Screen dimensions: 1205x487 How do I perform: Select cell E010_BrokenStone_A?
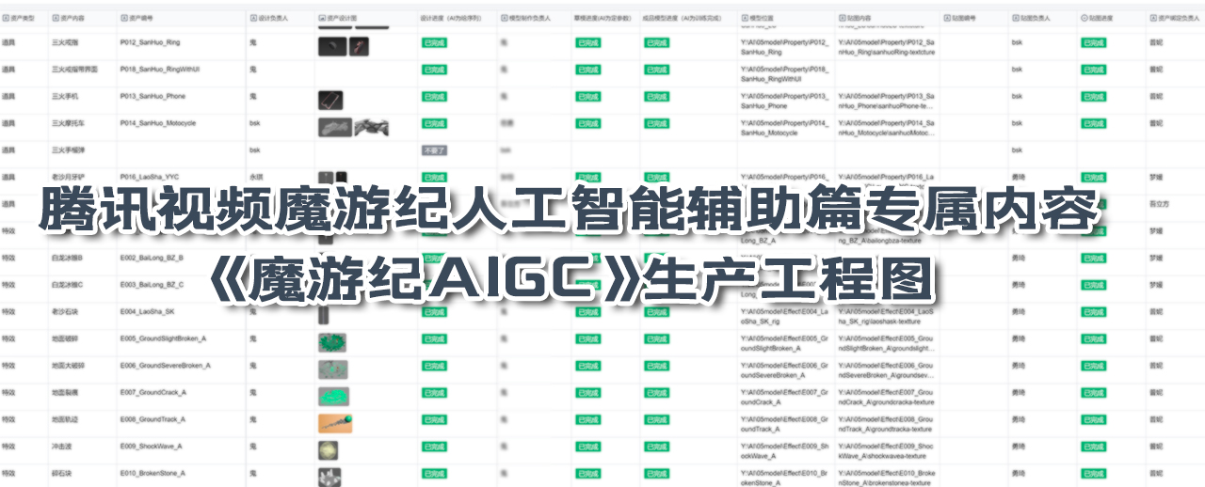pyautogui.click(x=153, y=473)
